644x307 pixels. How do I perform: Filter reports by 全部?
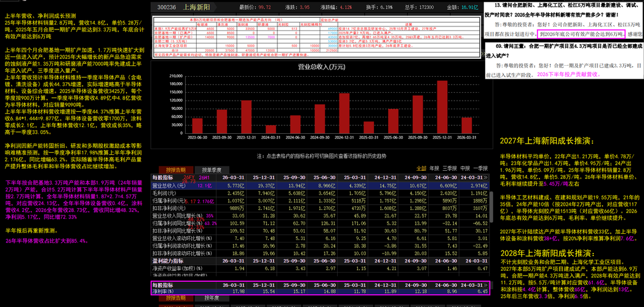421,168
